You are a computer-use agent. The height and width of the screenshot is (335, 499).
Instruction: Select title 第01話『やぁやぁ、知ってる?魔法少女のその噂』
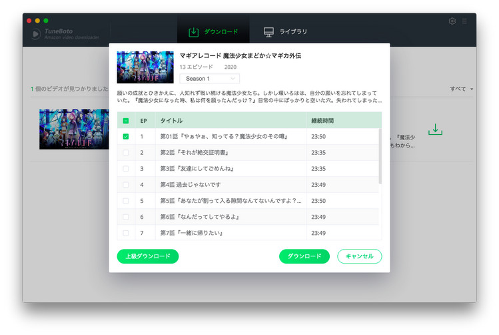(224, 136)
